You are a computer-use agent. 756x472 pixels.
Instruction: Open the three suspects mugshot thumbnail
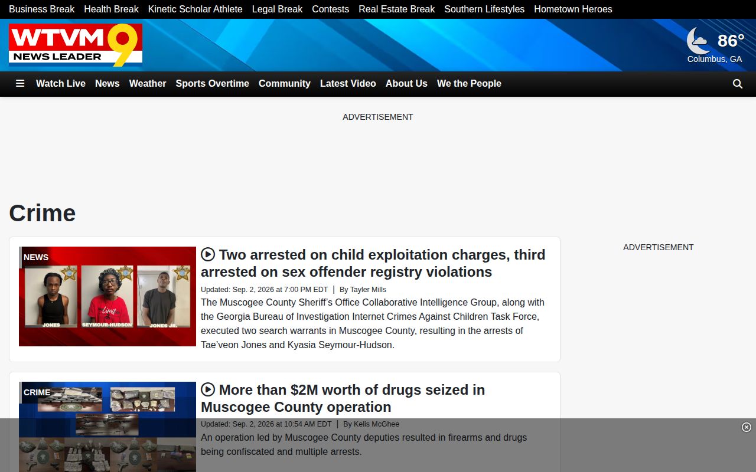107,296
